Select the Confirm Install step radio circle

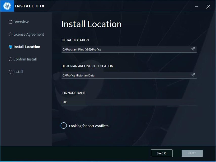[x=11, y=59]
